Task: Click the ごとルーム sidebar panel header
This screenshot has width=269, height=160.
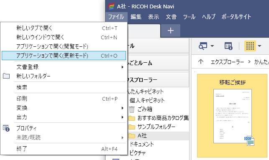Action: [x=158, y=63]
